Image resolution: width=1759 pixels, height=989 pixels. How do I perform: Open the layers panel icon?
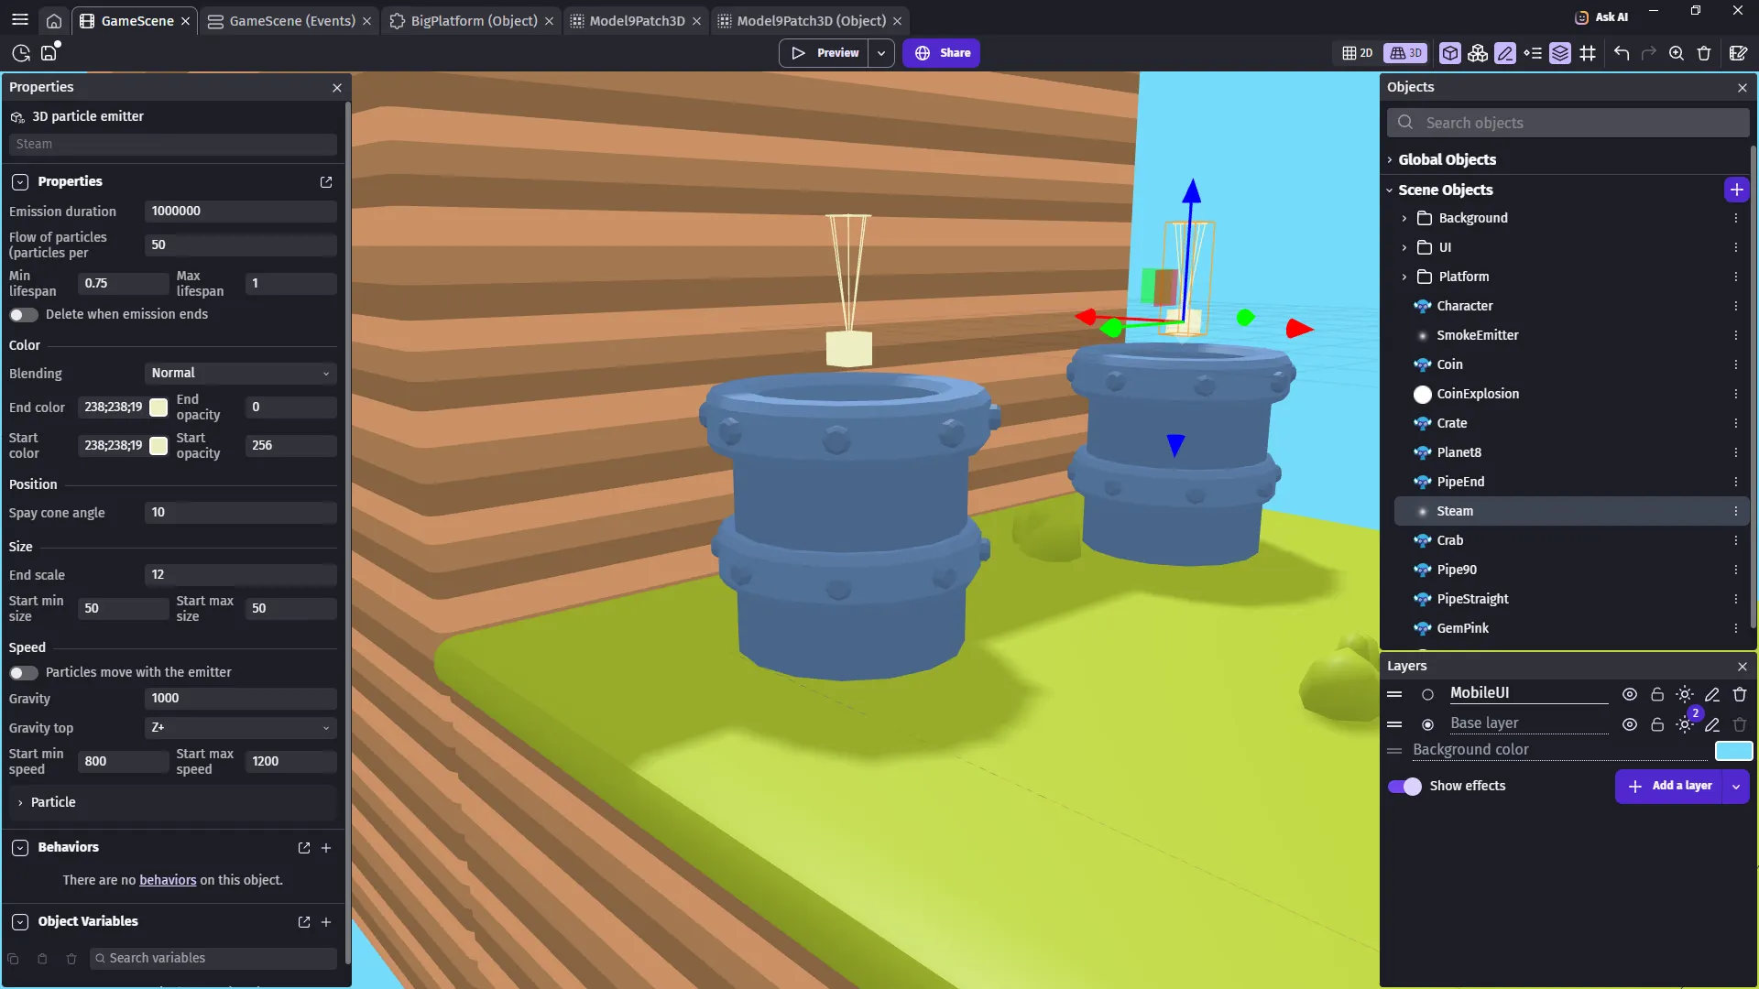pyautogui.click(x=1560, y=53)
